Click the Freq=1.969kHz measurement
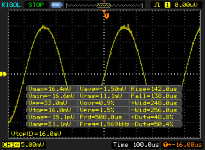This screenshot has width=205, height=150. tap(104, 124)
